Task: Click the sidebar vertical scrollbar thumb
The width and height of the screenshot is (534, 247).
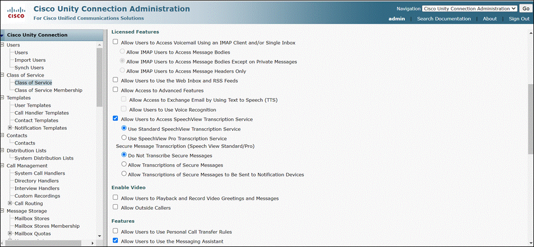Action: coord(100,77)
